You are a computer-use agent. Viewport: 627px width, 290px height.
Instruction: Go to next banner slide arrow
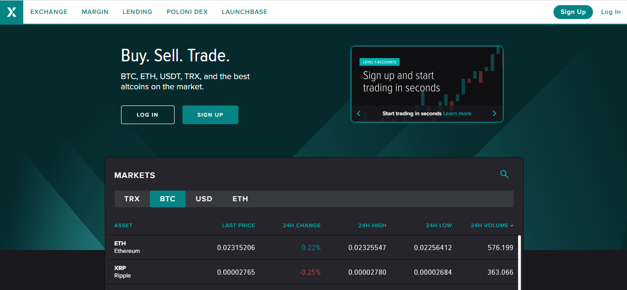[x=494, y=113]
